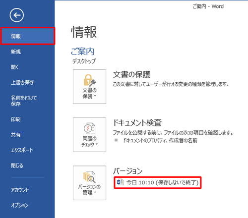Click the ご案内 - Word window title
Image resolution: width=248 pixels, height=218 pixels.
[x=208, y=6]
